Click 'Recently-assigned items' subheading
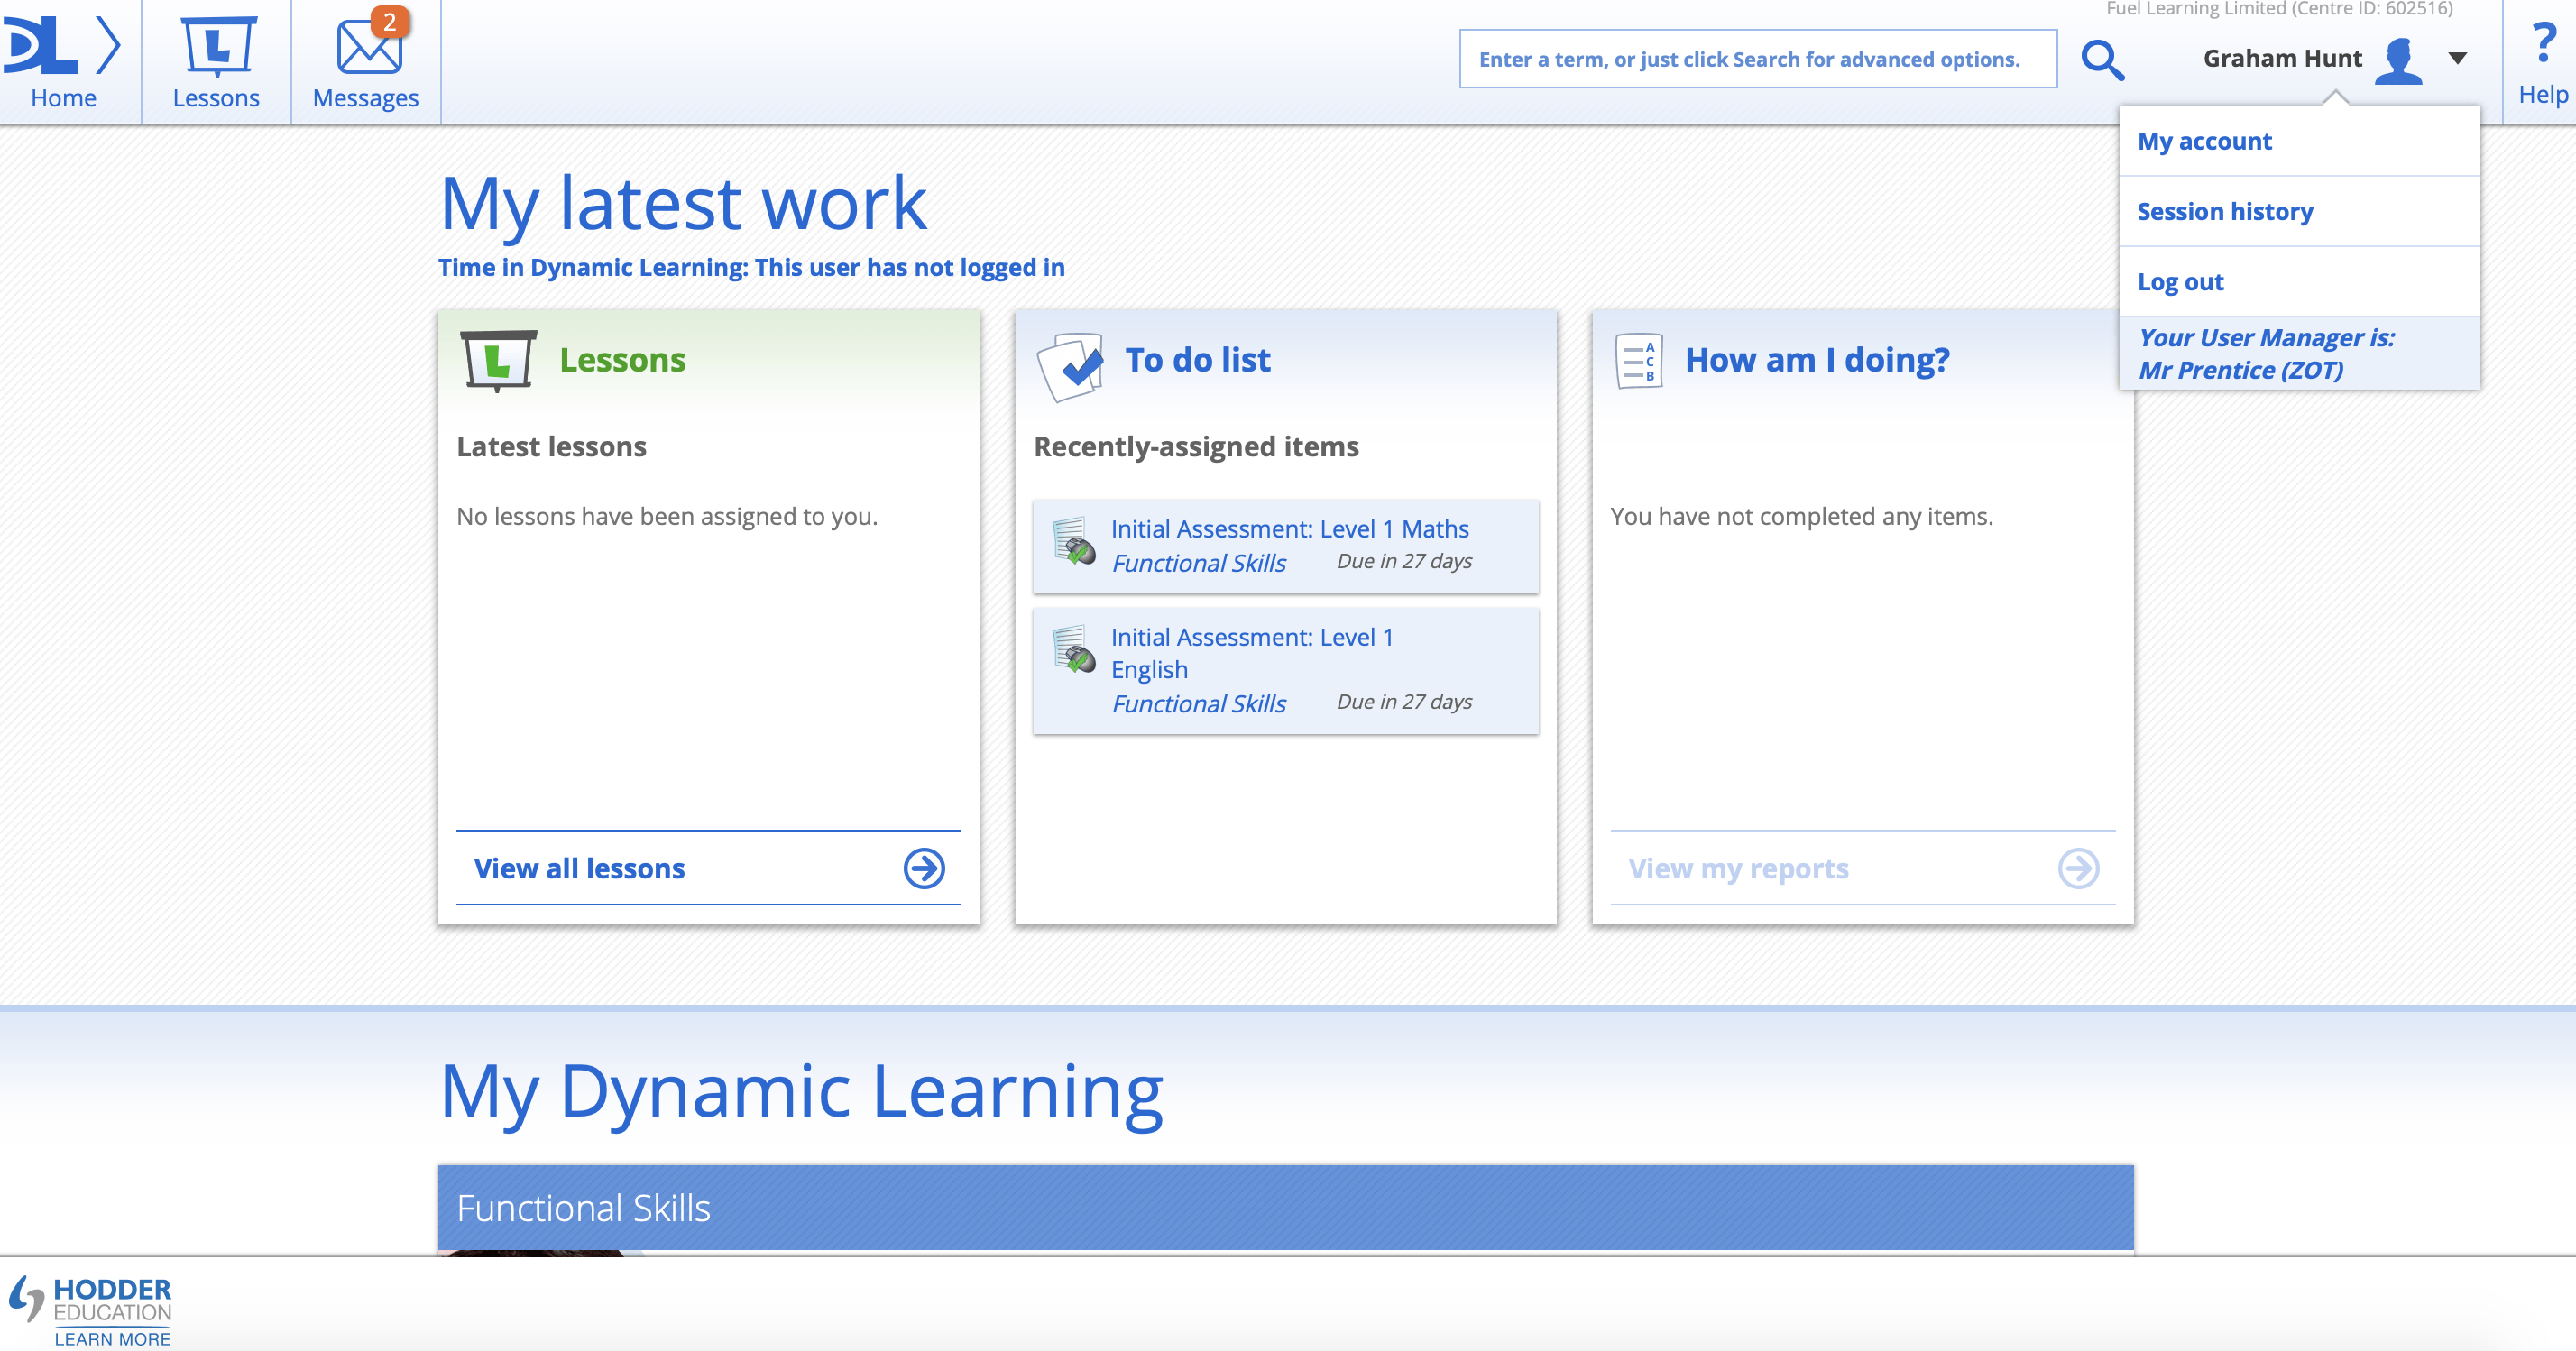The height and width of the screenshot is (1351, 2576). click(x=1196, y=447)
